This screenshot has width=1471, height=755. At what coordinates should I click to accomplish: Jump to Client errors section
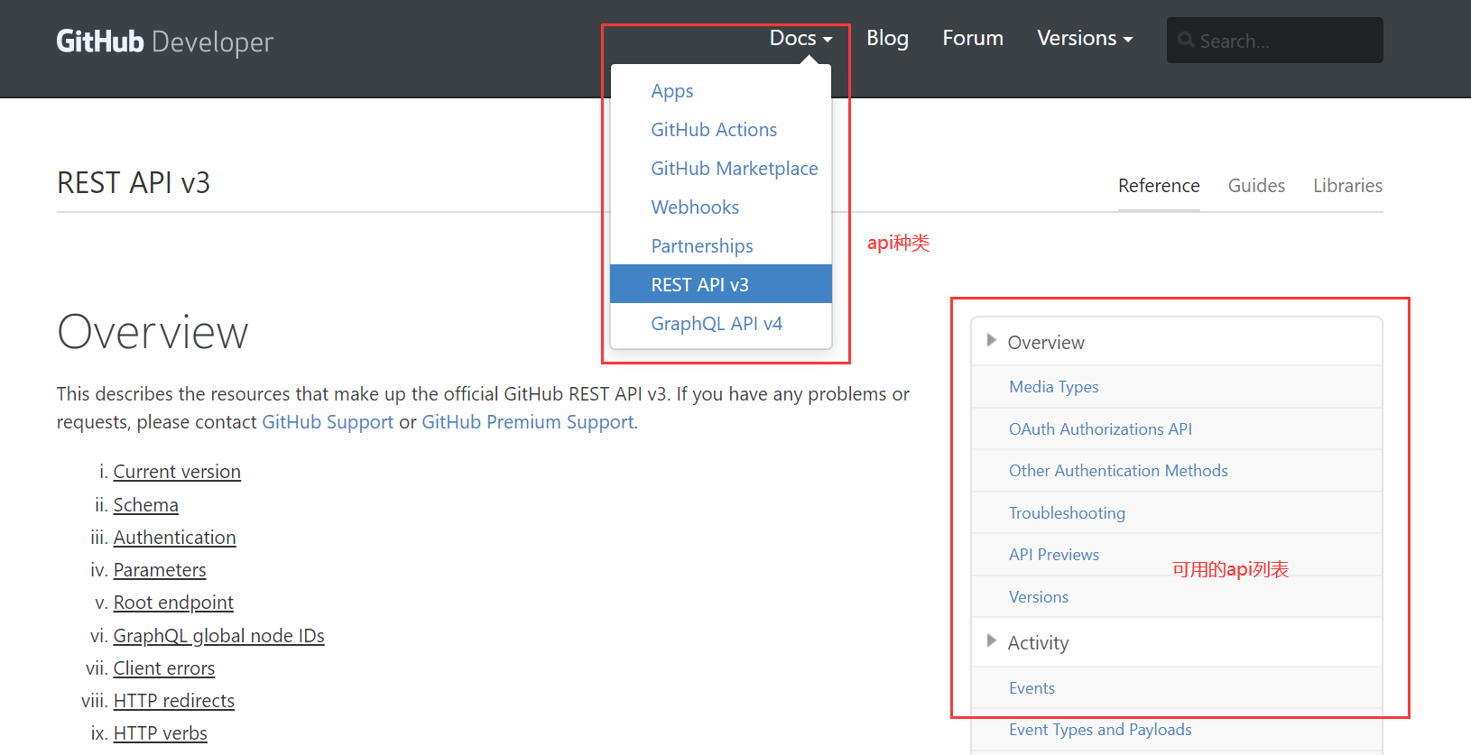164,668
